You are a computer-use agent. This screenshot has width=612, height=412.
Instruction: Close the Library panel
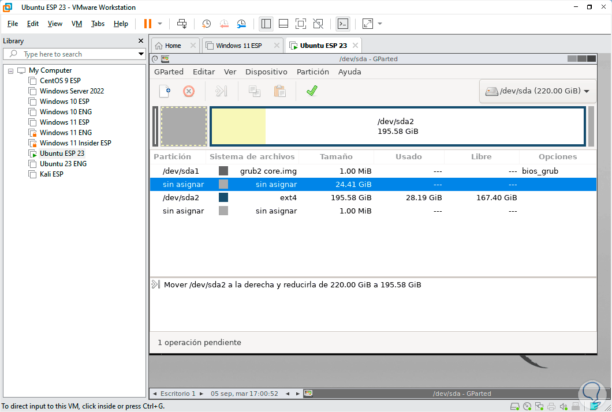141,40
